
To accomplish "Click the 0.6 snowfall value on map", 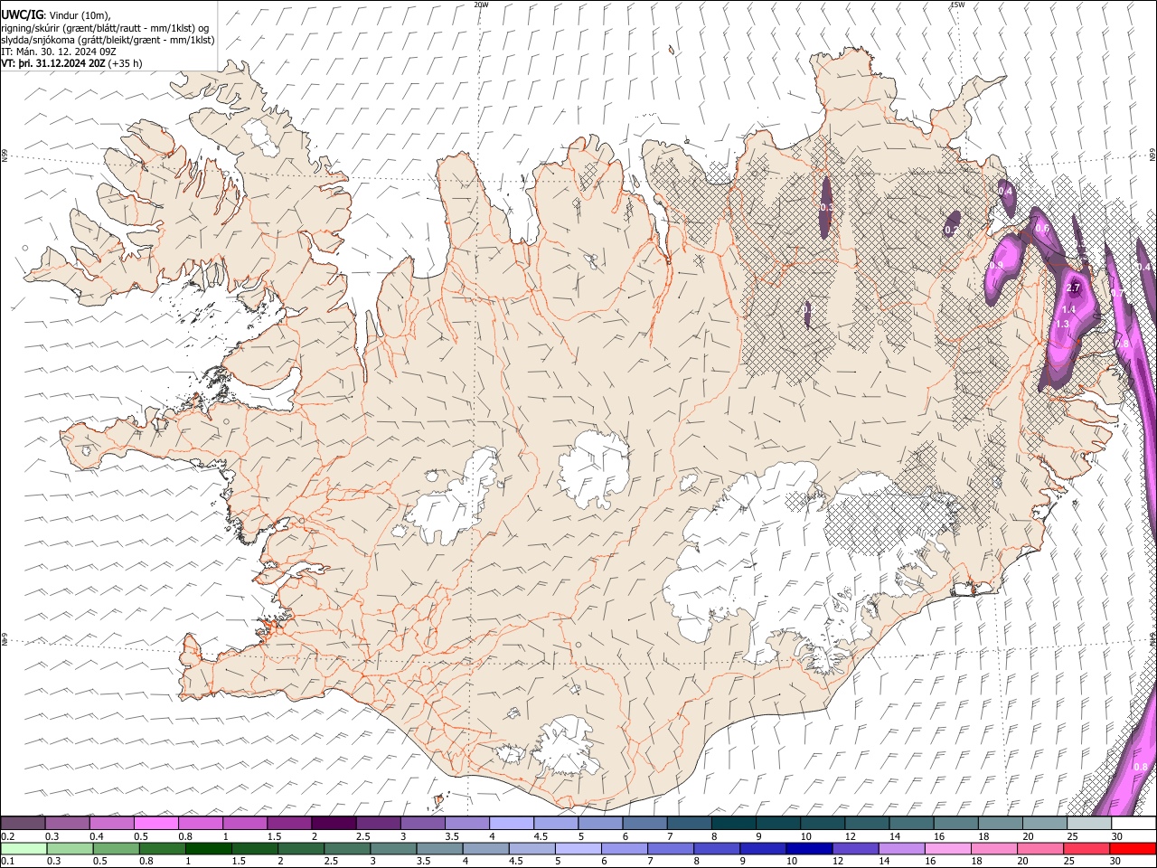I will click(1042, 229).
